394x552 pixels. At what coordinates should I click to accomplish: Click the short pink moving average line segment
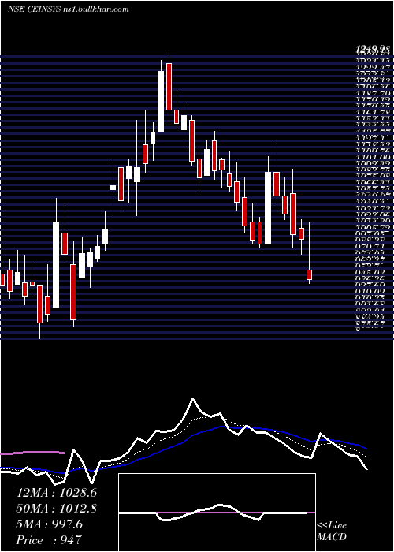[32, 453]
